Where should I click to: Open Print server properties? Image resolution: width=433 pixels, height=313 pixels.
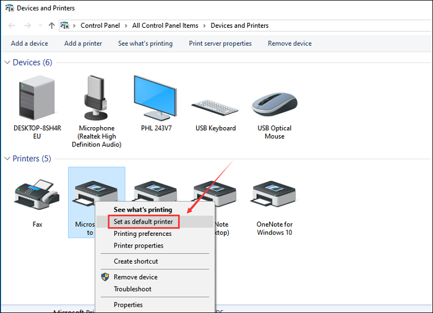click(x=220, y=43)
